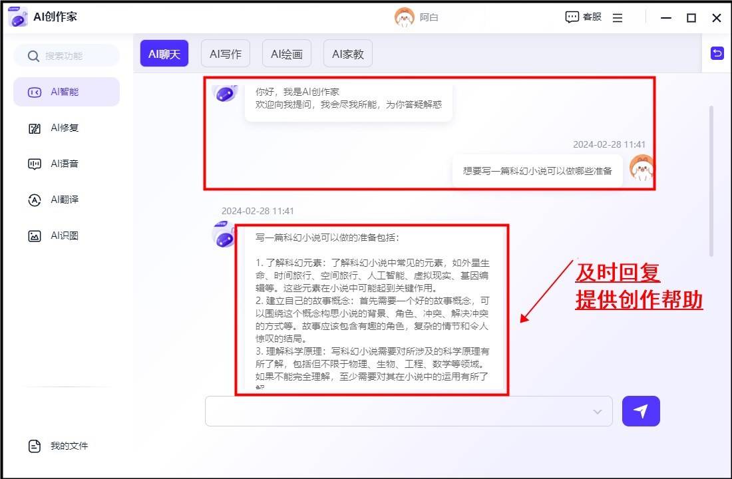Expand the chat input dropdown arrow
732x479 pixels.
[x=597, y=412]
